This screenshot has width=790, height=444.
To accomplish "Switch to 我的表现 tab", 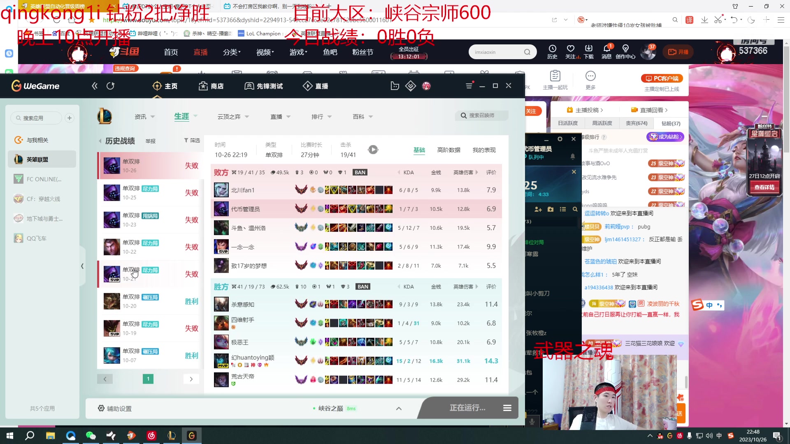I will 484,150.
